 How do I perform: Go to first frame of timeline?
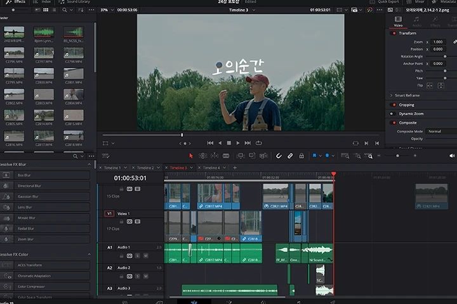pyautogui.click(x=210, y=143)
